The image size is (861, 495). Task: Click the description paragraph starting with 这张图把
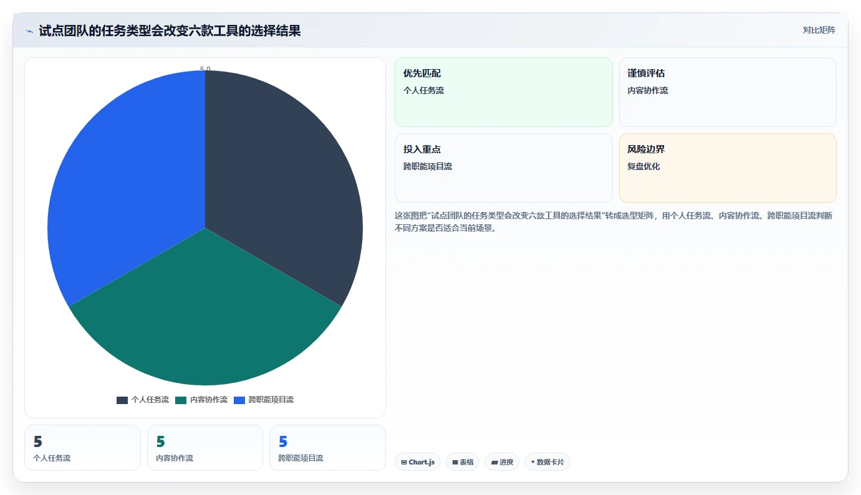[613, 222]
